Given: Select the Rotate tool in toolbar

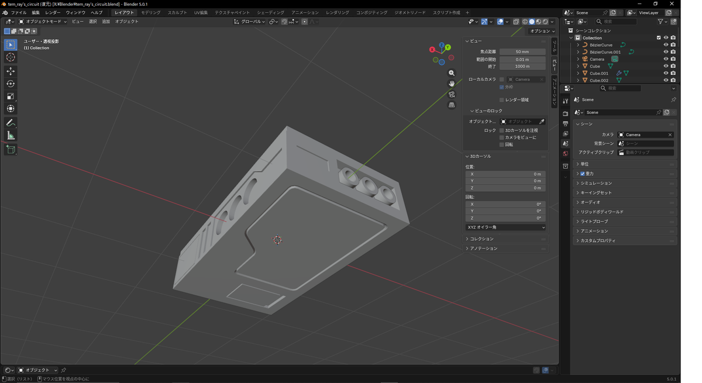Looking at the screenshot, I should (x=11, y=84).
